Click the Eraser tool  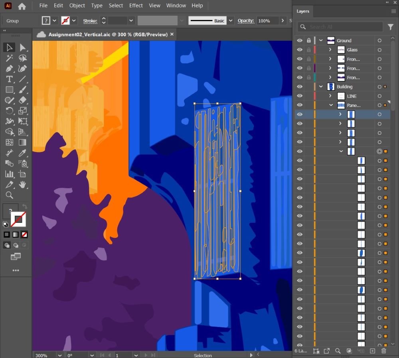(23, 100)
